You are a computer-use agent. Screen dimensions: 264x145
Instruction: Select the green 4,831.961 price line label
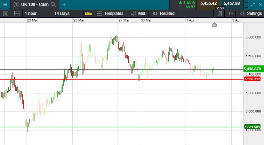coord(252,127)
